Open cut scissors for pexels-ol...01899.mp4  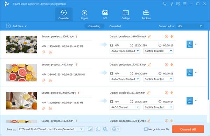click(x=50, y=108)
